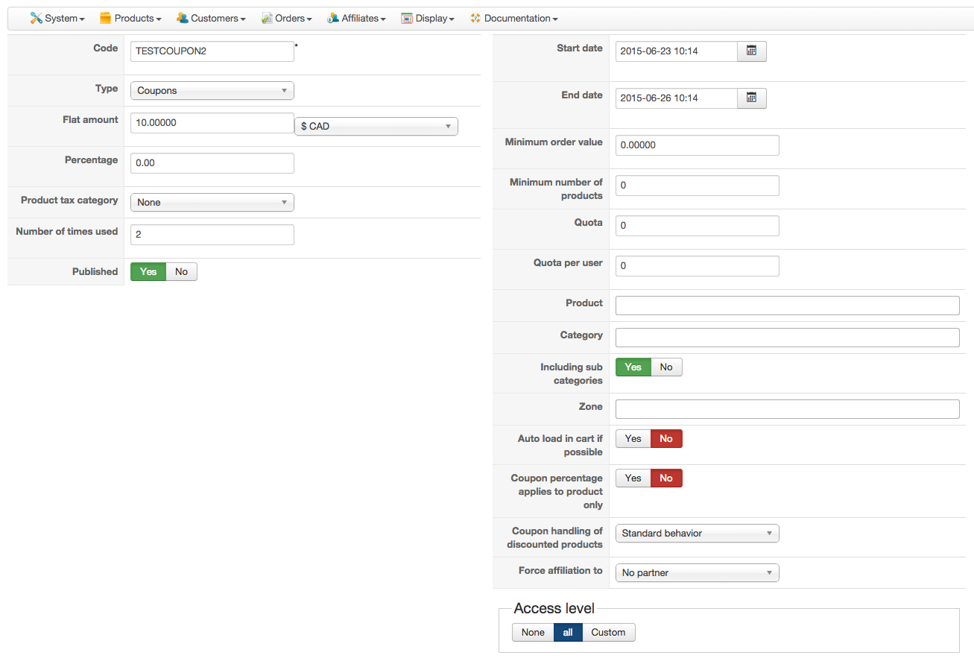Image resolution: width=974 pixels, height=664 pixels.
Task: Choose No for Auto load in cart
Action: (x=666, y=439)
